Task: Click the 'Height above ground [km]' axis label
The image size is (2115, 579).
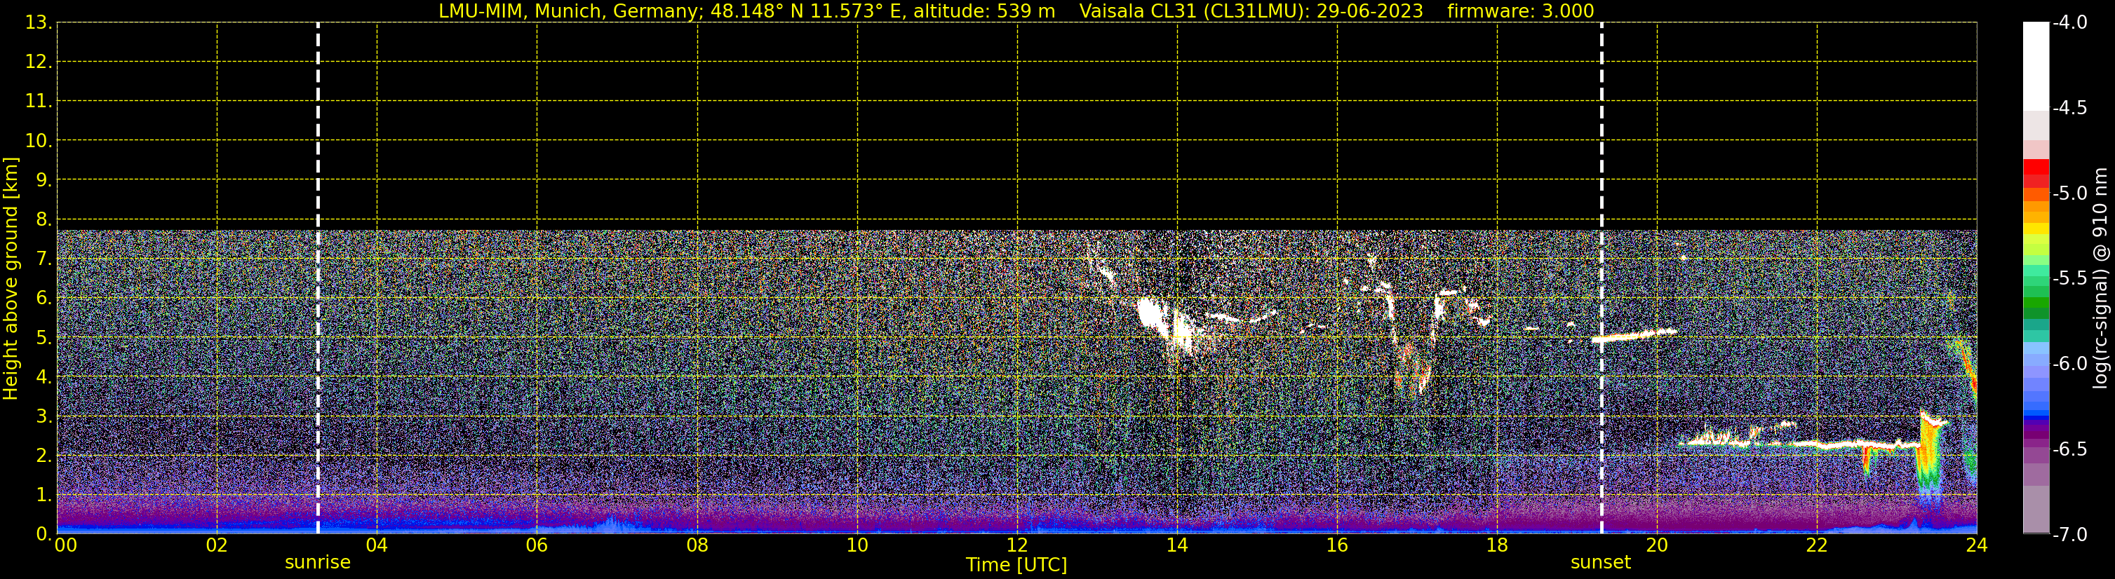Action: click(x=11, y=279)
